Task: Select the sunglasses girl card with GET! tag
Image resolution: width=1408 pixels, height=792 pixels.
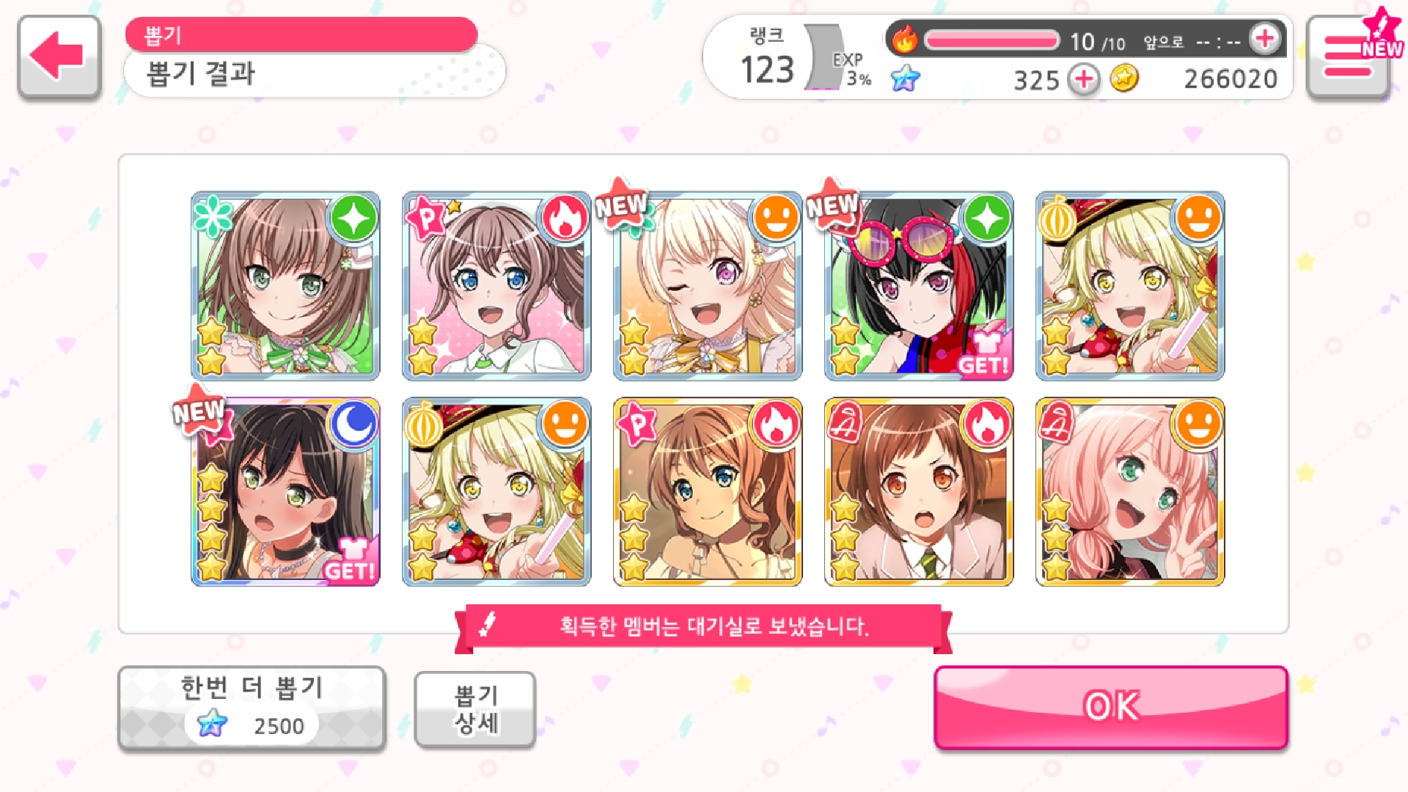Action: (919, 286)
